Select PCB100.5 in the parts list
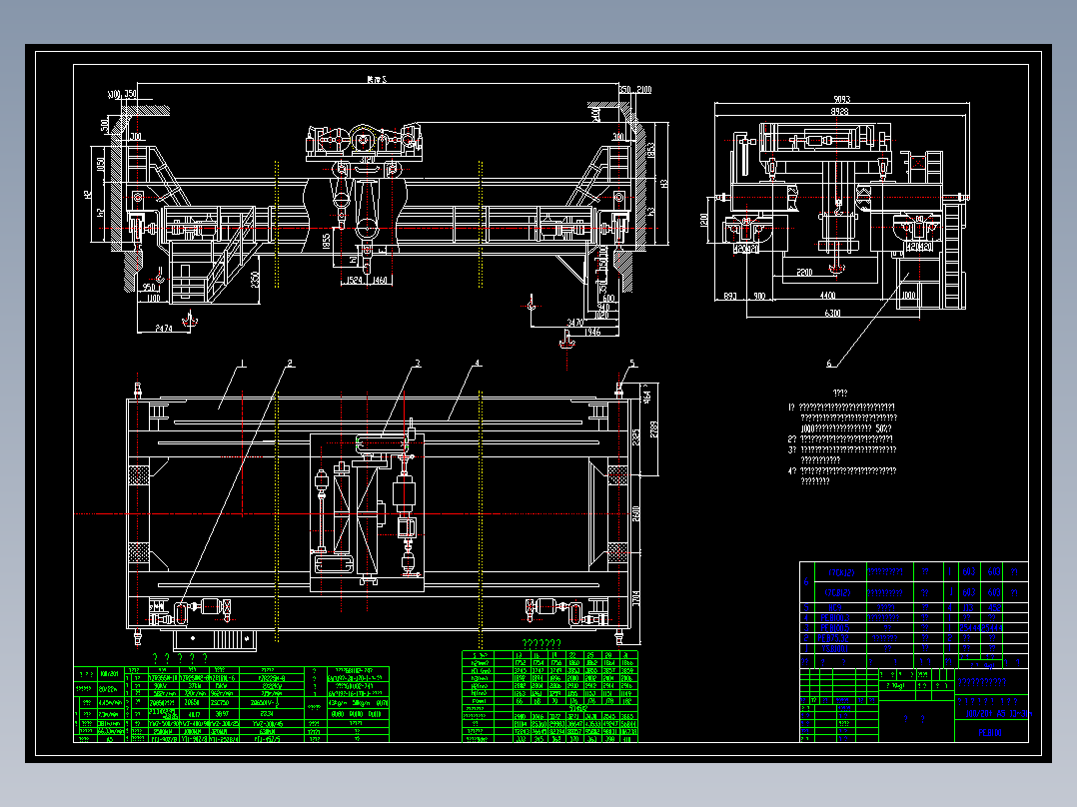This screenshot has height=807, width=1077. (x=834, y=628)
